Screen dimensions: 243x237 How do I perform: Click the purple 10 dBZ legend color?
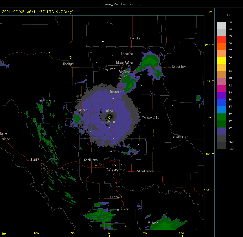222,131
